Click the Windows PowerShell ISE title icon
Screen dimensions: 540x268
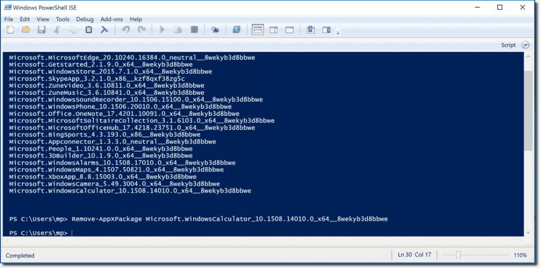tap(7, 7)
